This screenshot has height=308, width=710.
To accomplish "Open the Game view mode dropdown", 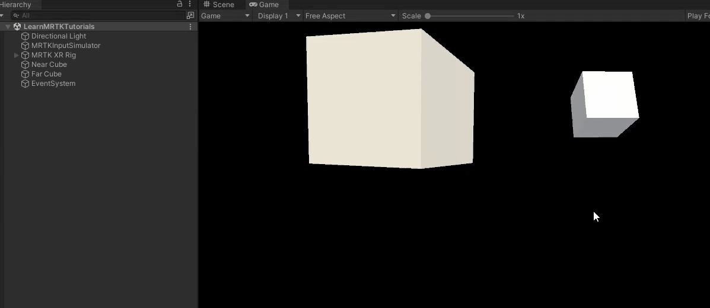I will (225, 16).
